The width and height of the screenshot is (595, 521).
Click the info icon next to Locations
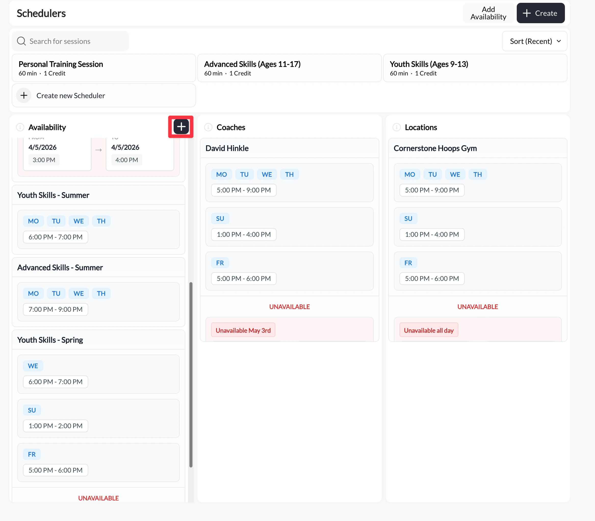coord(397,127)
